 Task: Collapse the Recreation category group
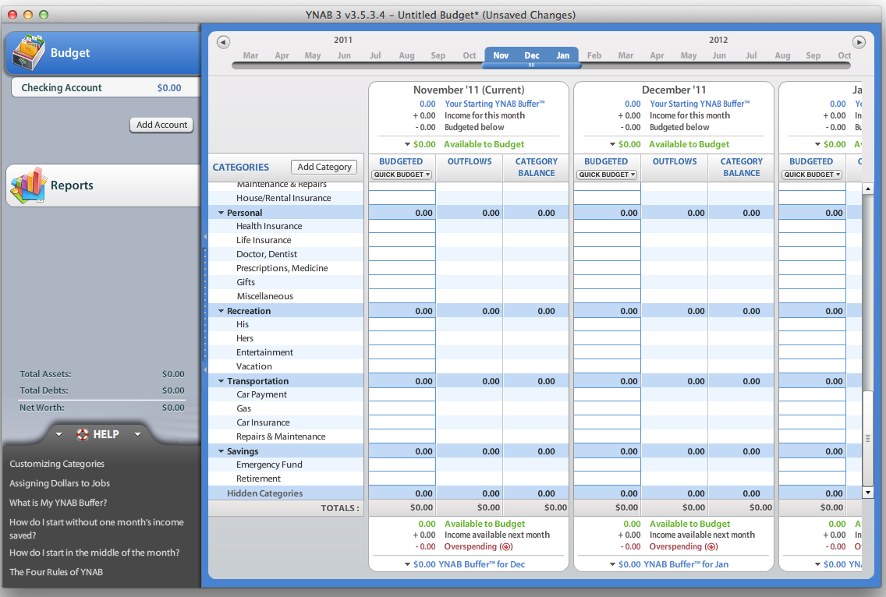click(x=221, y=311)
